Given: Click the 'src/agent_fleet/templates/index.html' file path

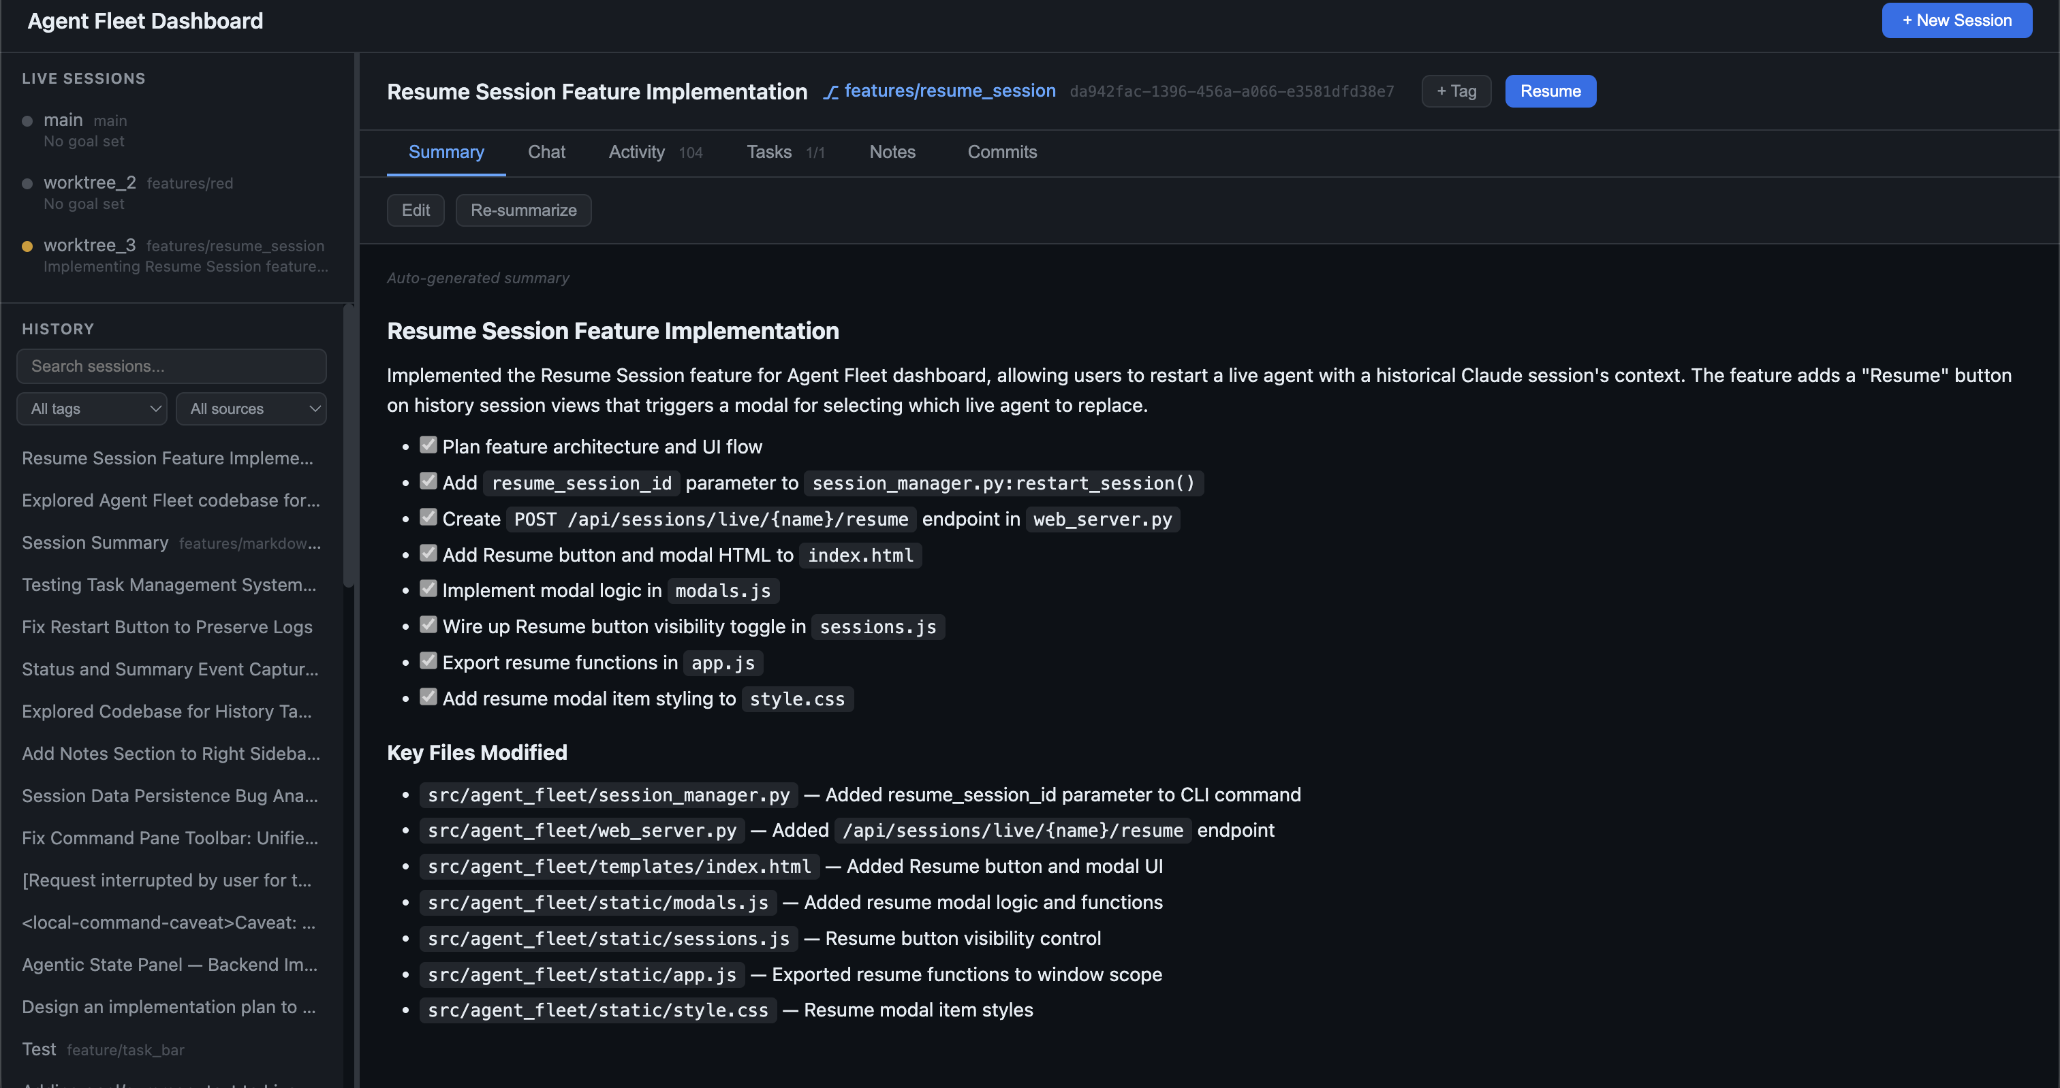Looking at the screenshot, I should pos(619,867).
